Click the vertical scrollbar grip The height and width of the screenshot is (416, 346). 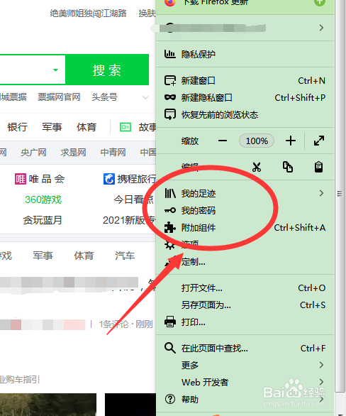[x=340, y=194]
